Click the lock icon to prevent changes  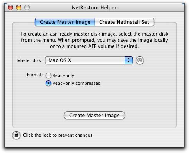coord(16,135)
